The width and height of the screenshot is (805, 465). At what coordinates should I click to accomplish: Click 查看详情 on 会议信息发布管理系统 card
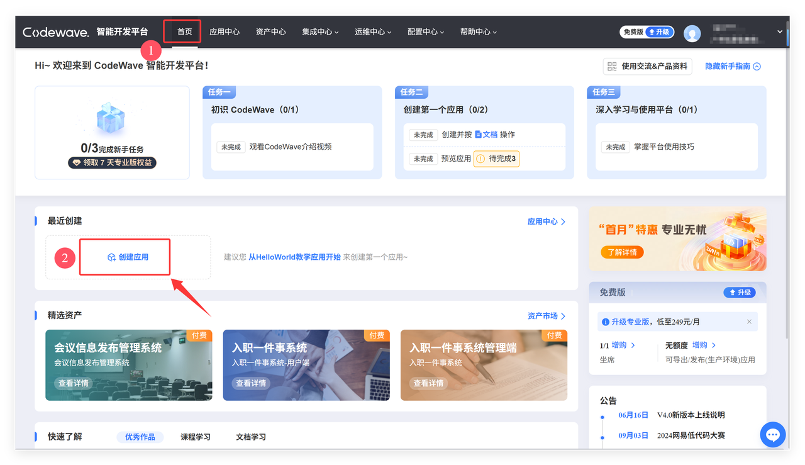pyautogui.click(x=74, y=383)
